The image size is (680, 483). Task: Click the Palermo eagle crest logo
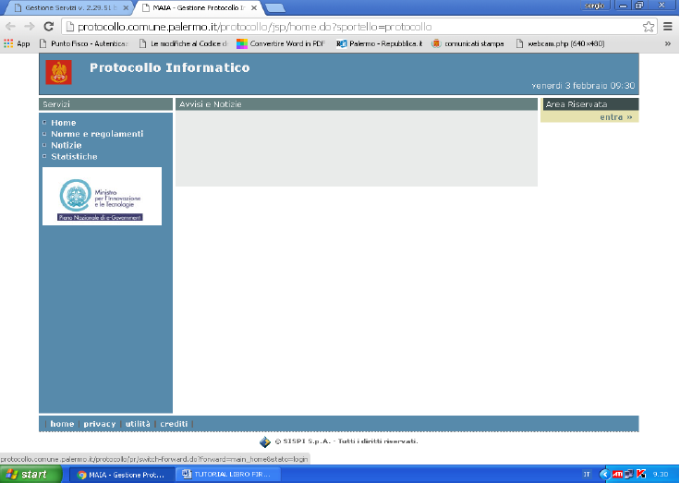click(58, 72)
